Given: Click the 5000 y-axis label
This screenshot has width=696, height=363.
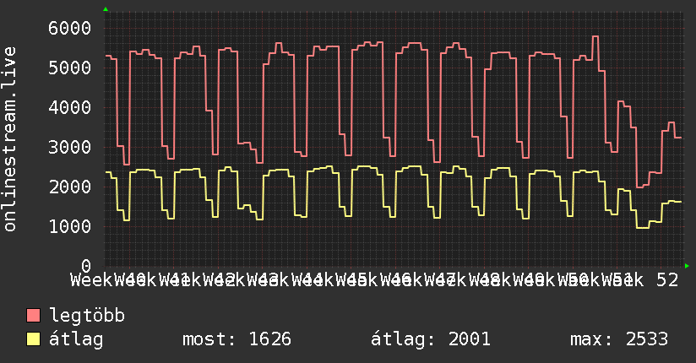Looking at the screenshot, I should 70,68.
